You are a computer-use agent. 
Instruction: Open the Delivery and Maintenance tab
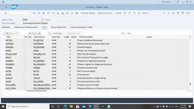26,27
